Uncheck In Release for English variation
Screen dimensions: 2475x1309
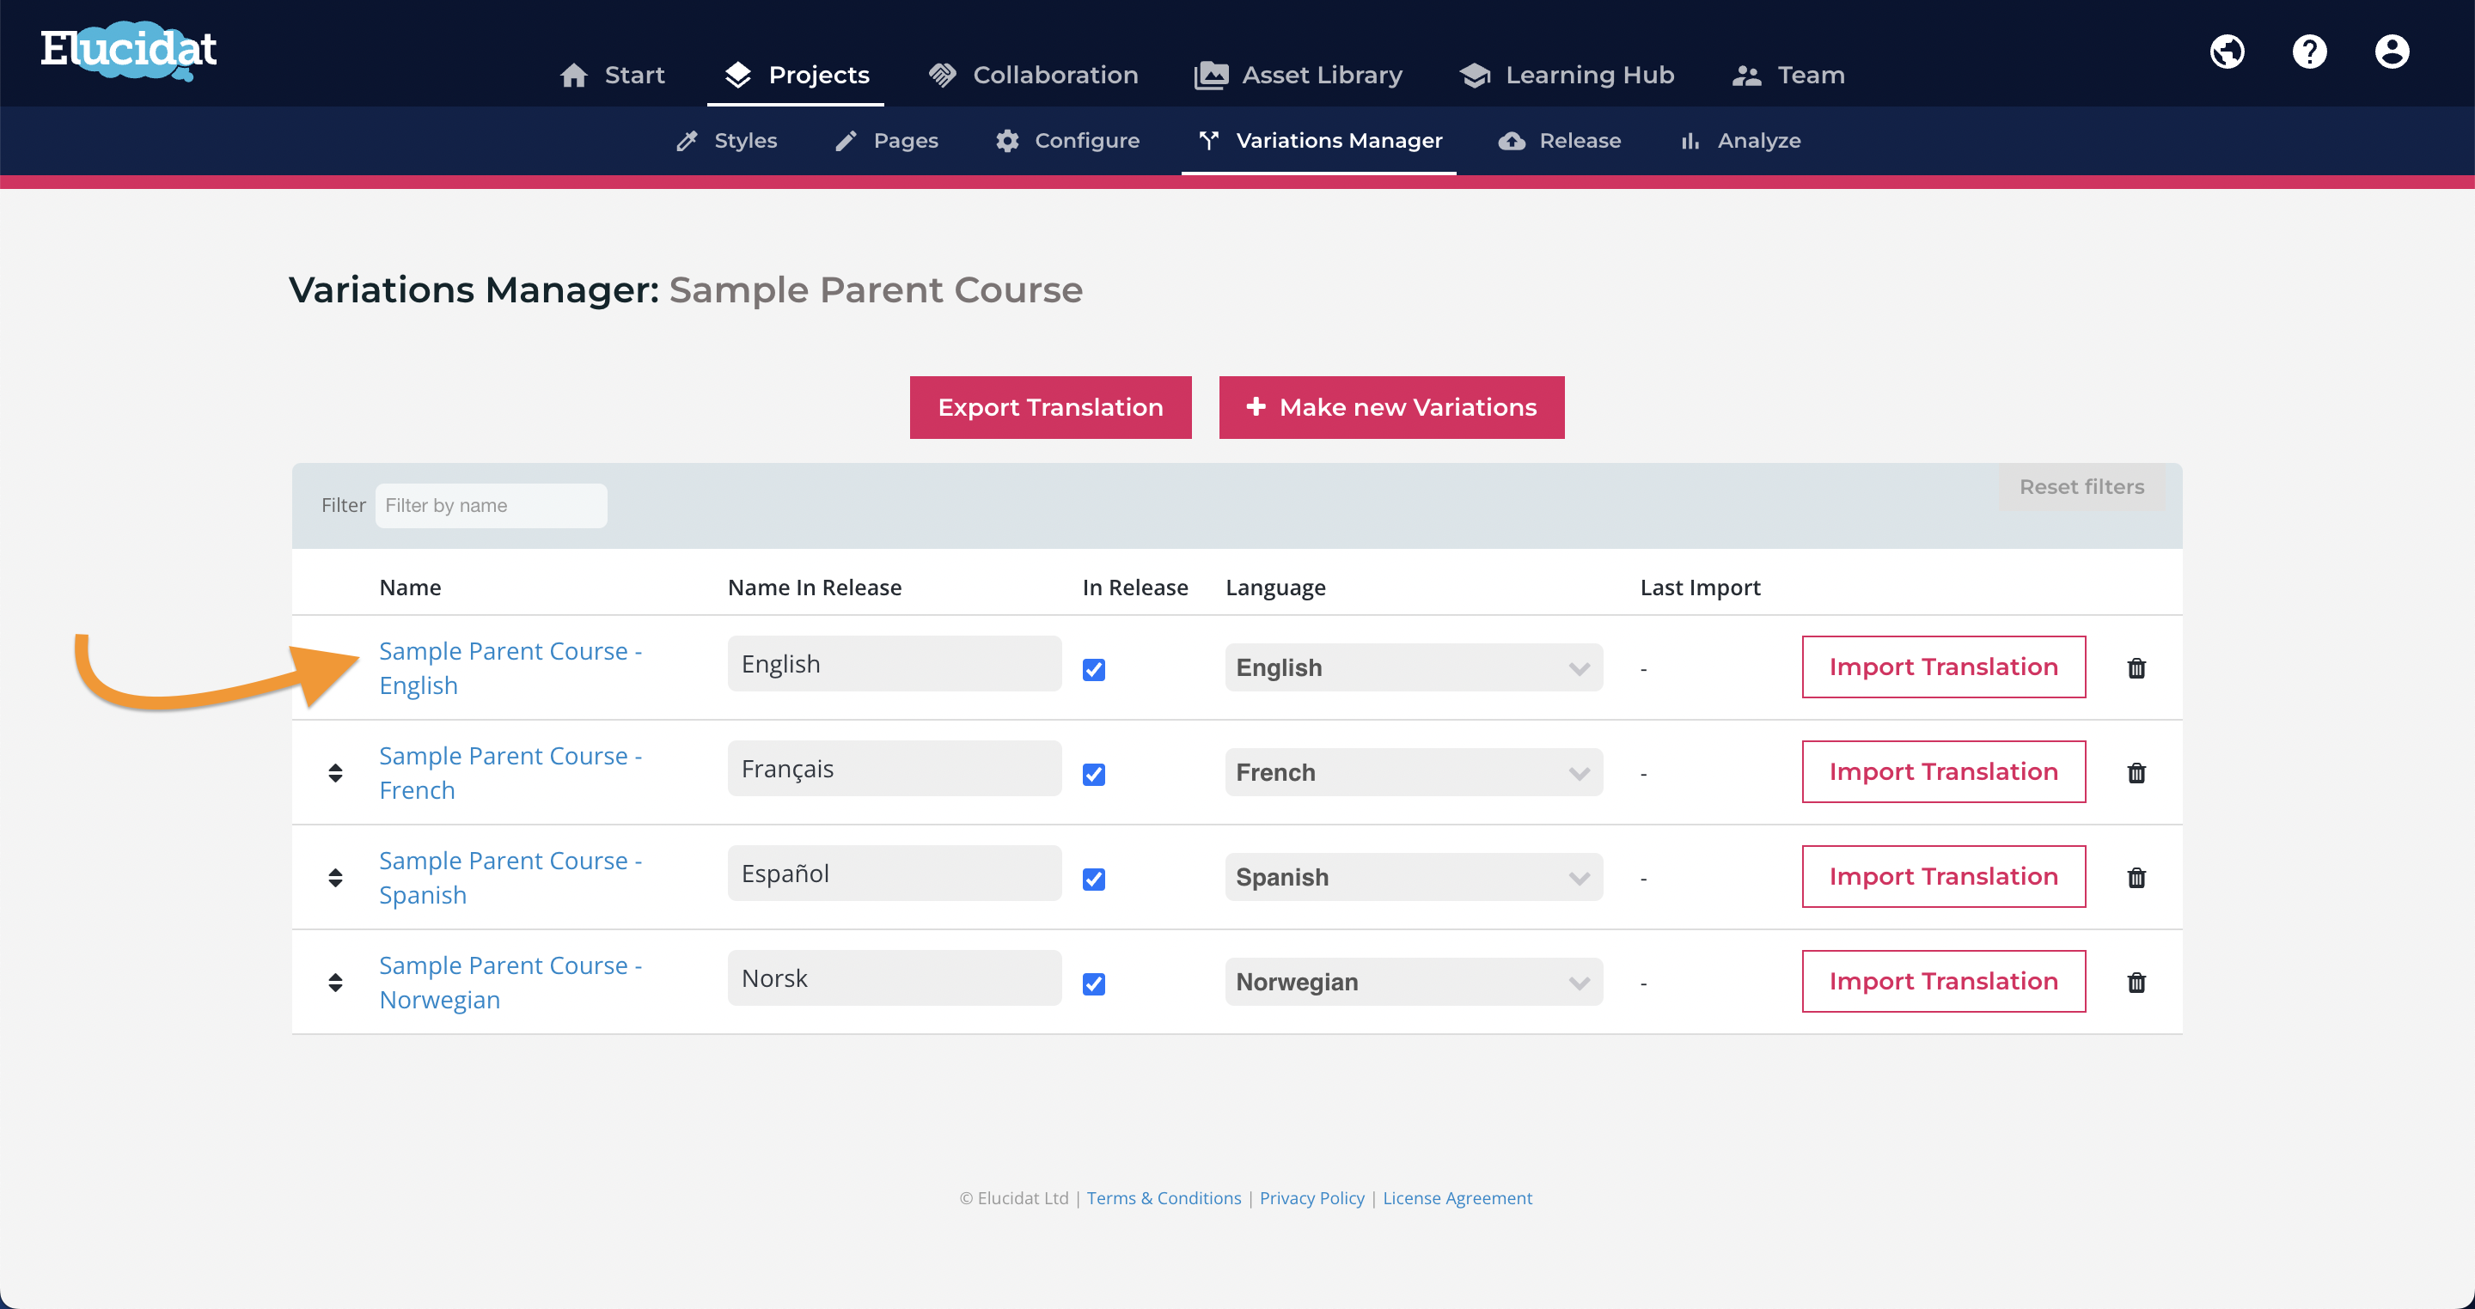pos(1093,669)
